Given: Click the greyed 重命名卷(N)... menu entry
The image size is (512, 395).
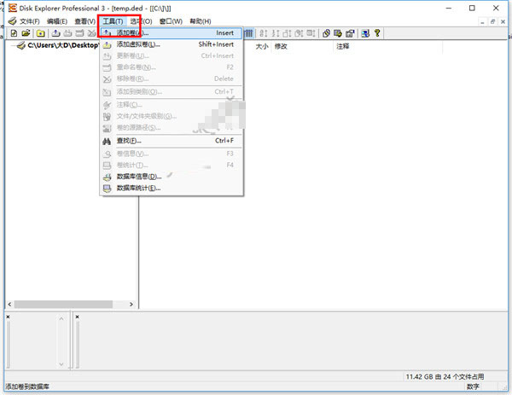Looking at the screenshot, I should 172,67.
